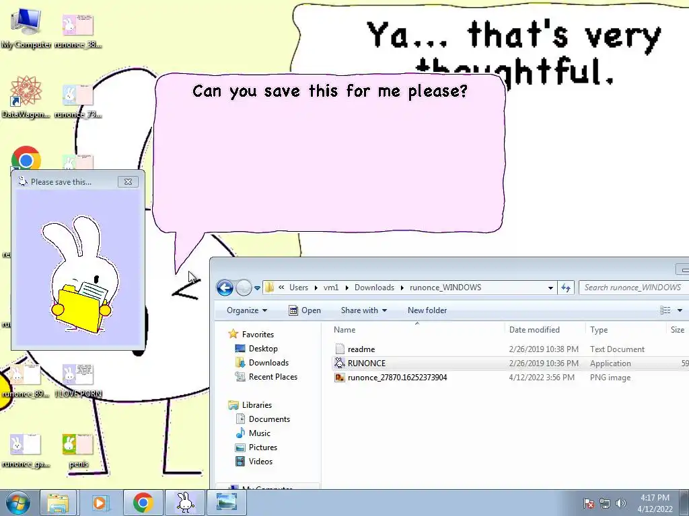Select the runonce_73 desktop image file
This screenshot has width=689, height=516.
click(x=78, y=102)
